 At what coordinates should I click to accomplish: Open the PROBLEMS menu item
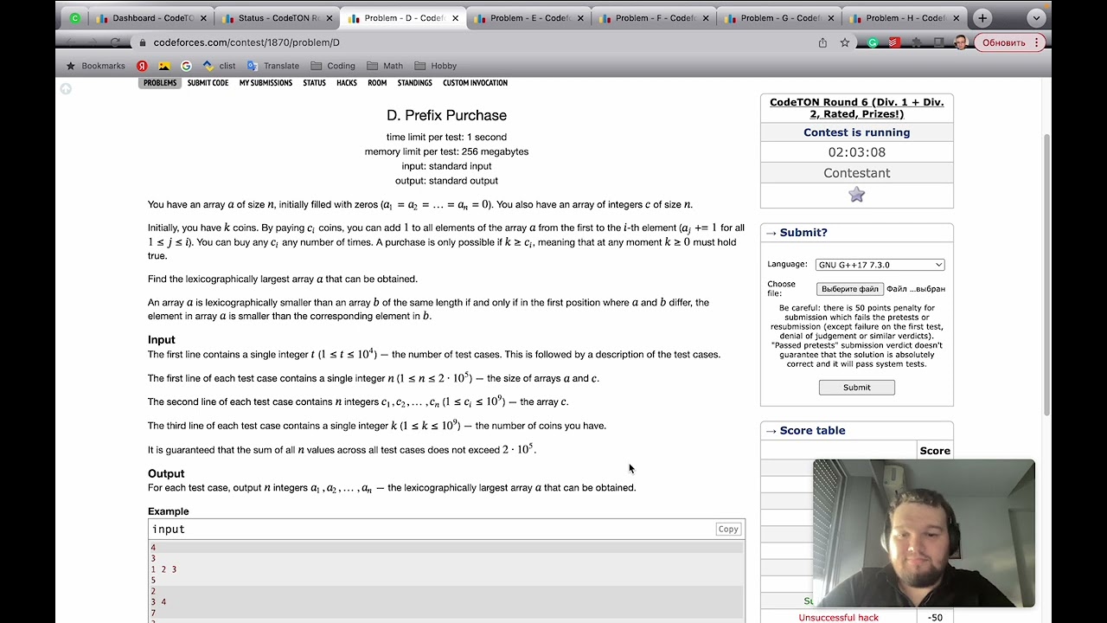tap(160, 83)
